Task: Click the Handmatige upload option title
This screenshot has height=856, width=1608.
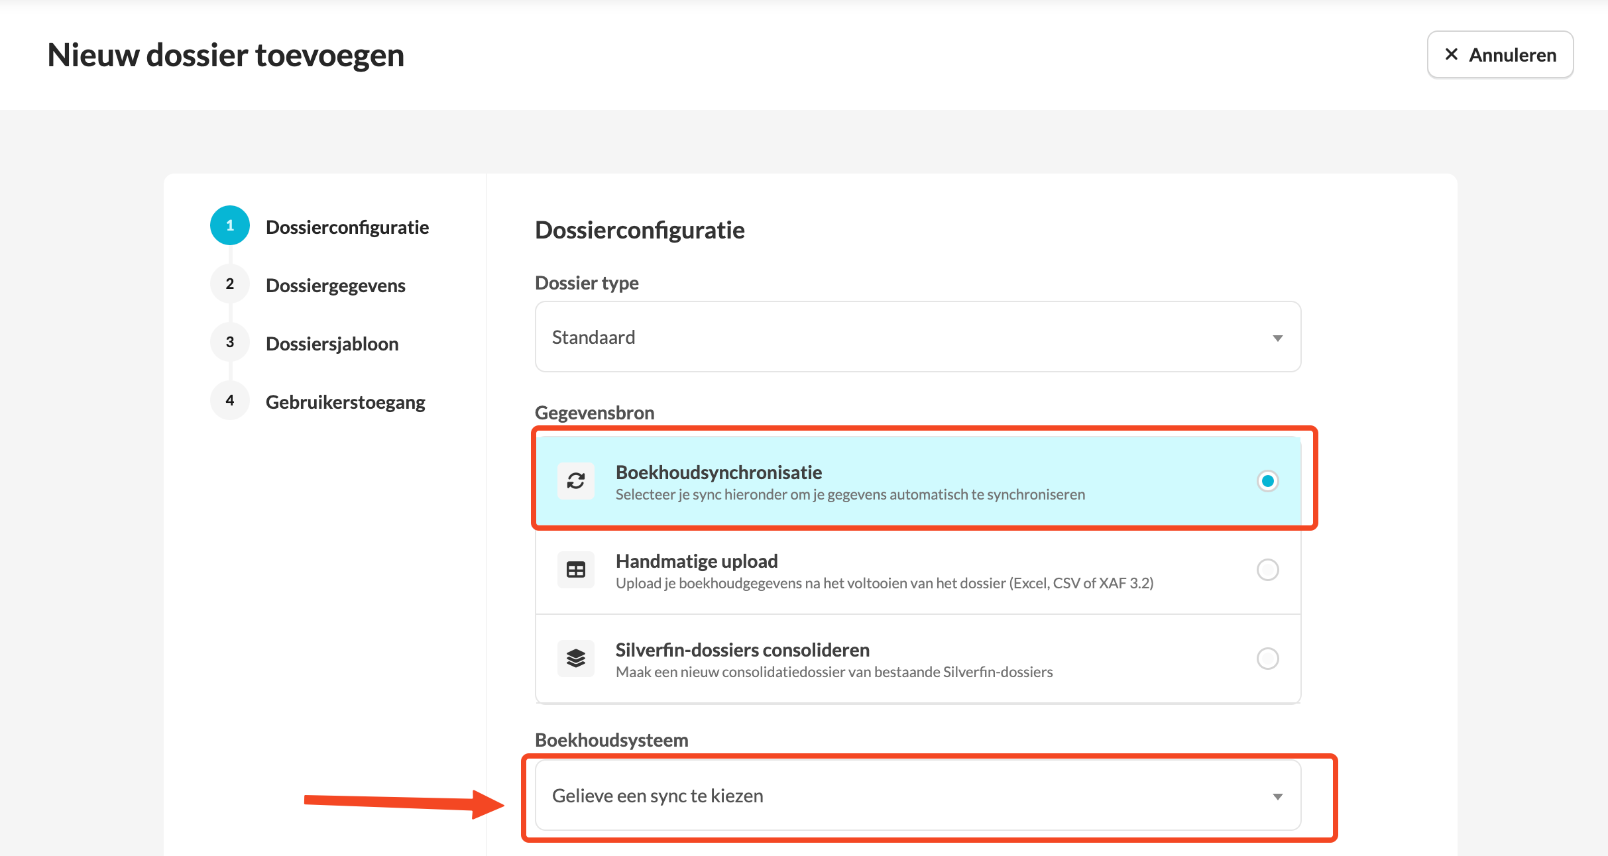Action: [697, 561]
